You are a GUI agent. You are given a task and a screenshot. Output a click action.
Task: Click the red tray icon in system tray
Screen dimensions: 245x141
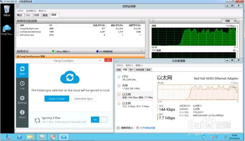point(212,137)
